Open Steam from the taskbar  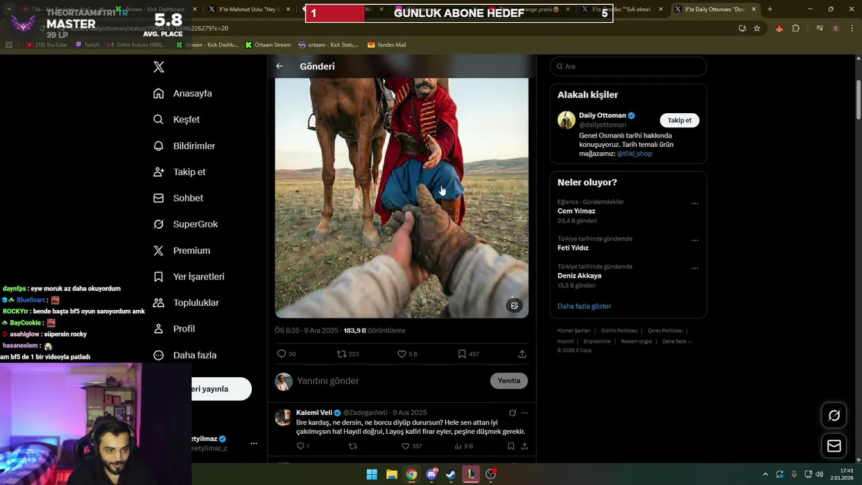pos(451,474)
